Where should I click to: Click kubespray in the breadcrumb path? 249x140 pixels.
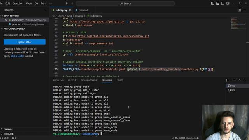pos(96,16)
